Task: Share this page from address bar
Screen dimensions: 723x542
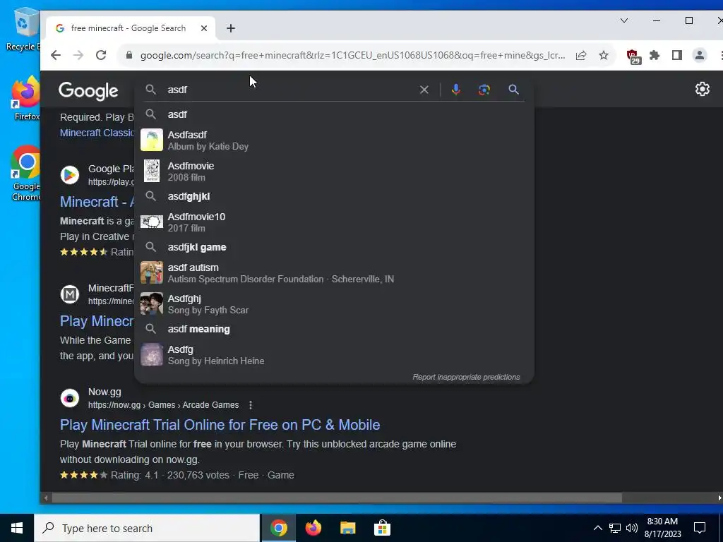Action: pos(581,55)
